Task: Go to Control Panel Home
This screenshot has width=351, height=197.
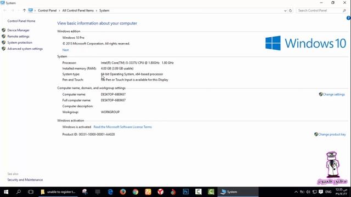Action: coord(21,21)
